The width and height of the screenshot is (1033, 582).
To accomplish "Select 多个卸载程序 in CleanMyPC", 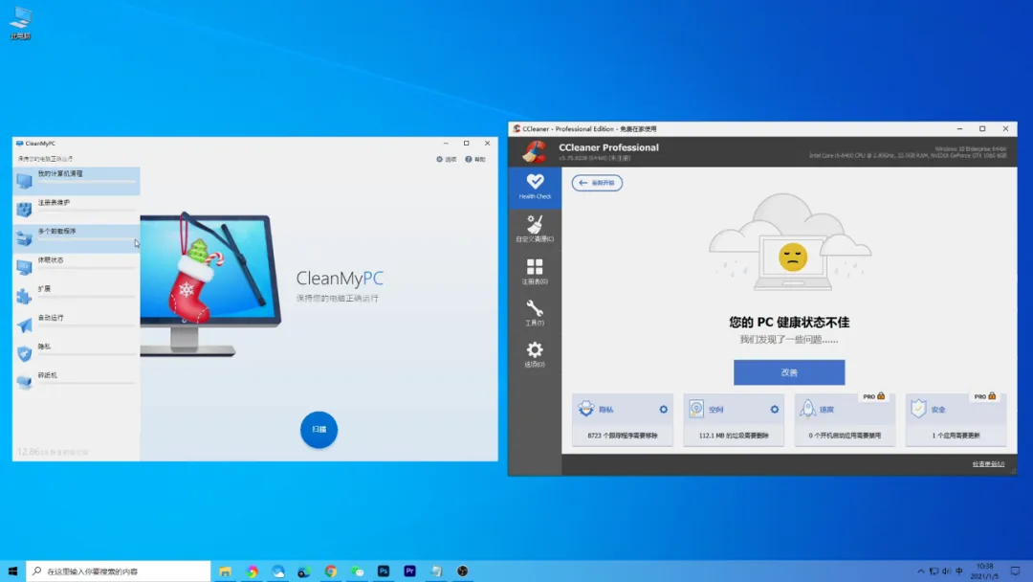I will [76, 238].
